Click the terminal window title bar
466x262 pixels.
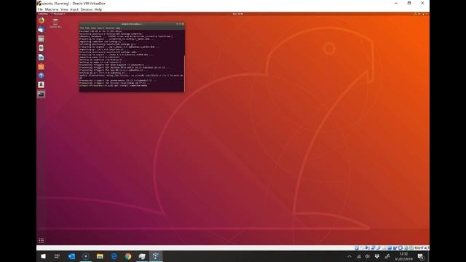pos(132,24)
